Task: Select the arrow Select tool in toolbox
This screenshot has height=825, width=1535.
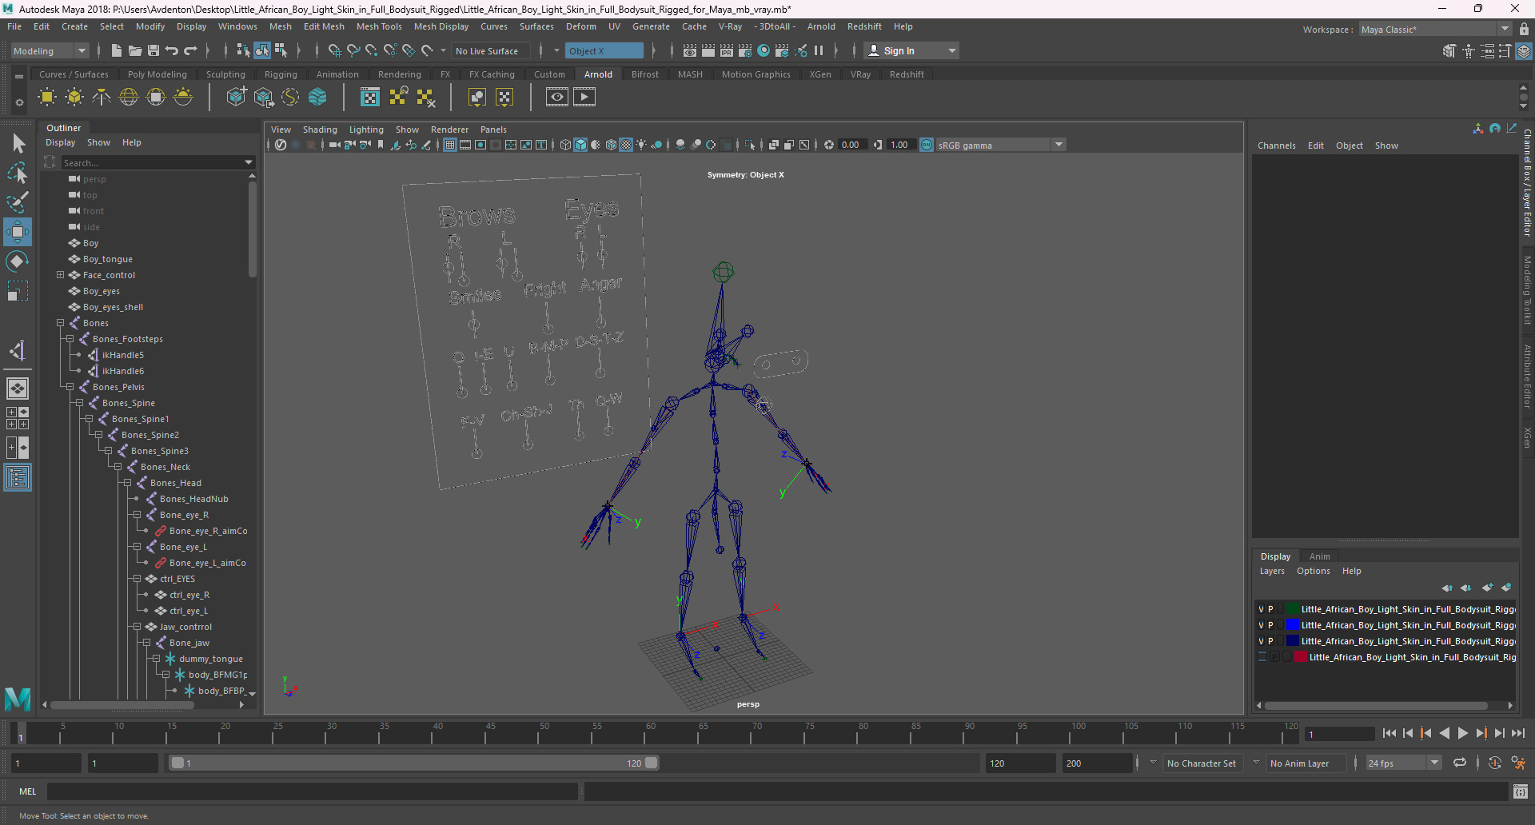Action: point(18,144)
